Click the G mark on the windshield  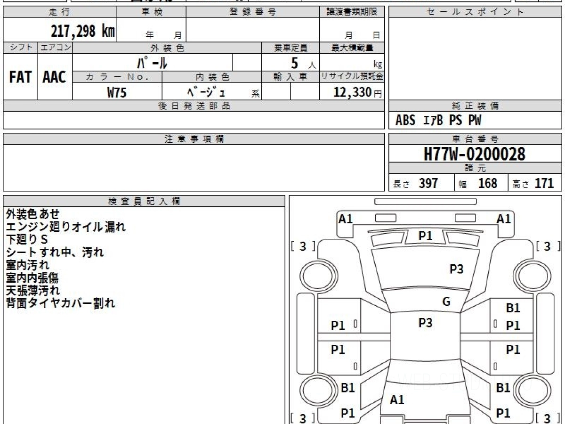coord(446,302)
